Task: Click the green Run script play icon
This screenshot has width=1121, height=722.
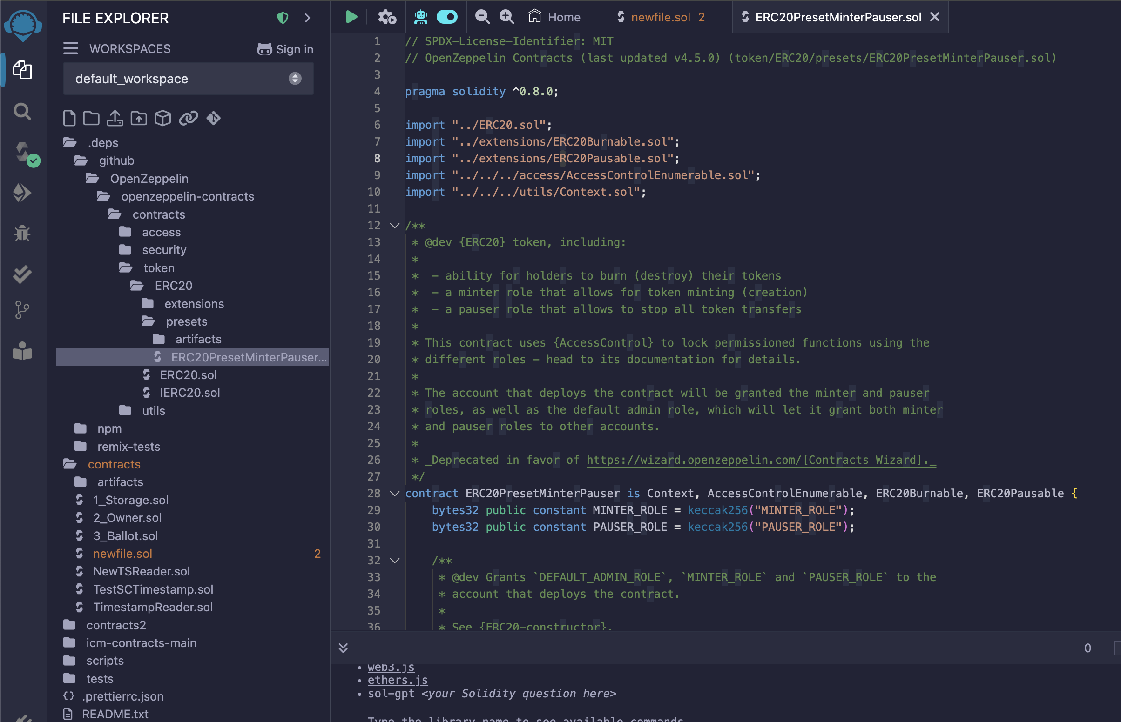Action: tap(351, 17)
